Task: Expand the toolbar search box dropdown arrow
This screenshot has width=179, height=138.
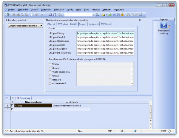Action: point(93,15)
